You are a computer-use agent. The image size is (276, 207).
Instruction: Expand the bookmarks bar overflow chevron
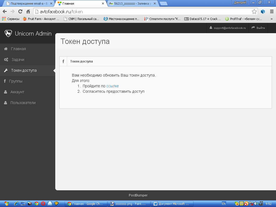click(271, 19)
